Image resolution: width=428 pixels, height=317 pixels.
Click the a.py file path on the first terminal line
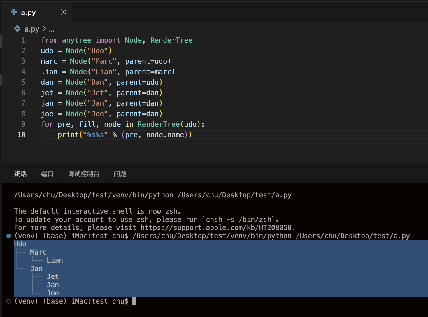pos(234,195)
